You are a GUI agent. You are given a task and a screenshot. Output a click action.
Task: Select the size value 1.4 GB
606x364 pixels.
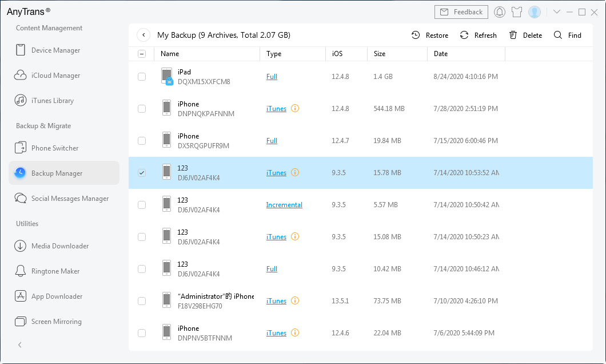point(383,77)
